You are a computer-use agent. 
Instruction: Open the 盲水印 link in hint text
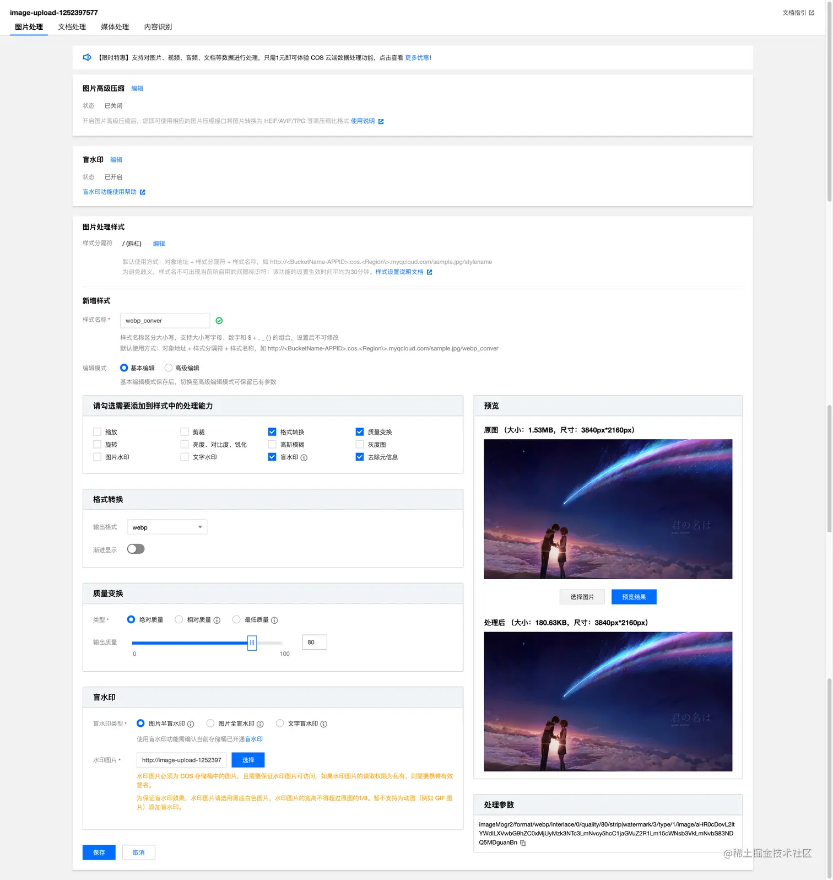click(x=254, y=739)
